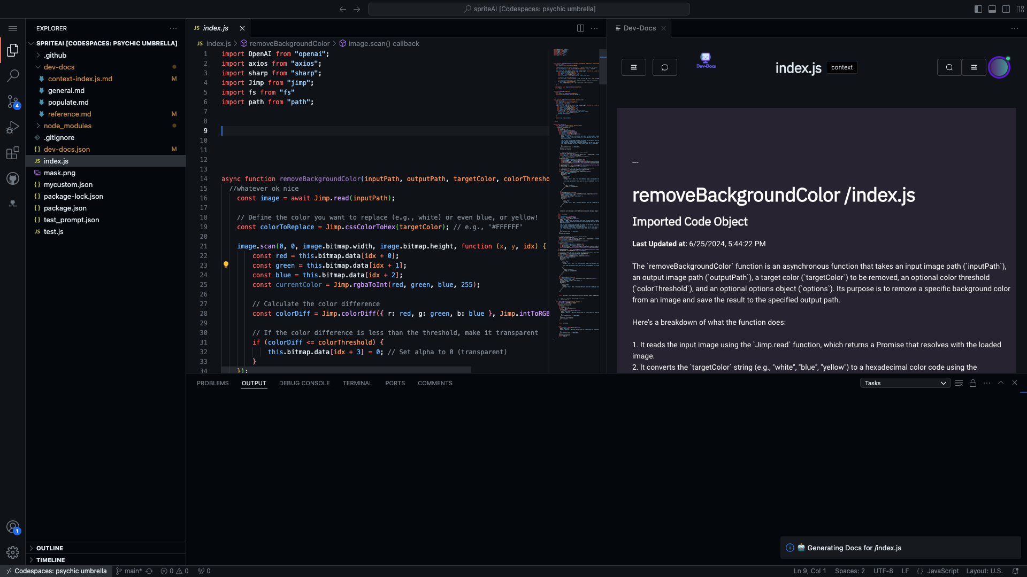
Task: Open Source Control view showing 4 changes
Action: (x=13, y=102)
